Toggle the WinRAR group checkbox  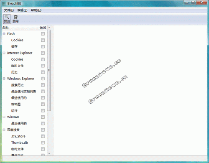pyautogui.click(x=43, y=117)
